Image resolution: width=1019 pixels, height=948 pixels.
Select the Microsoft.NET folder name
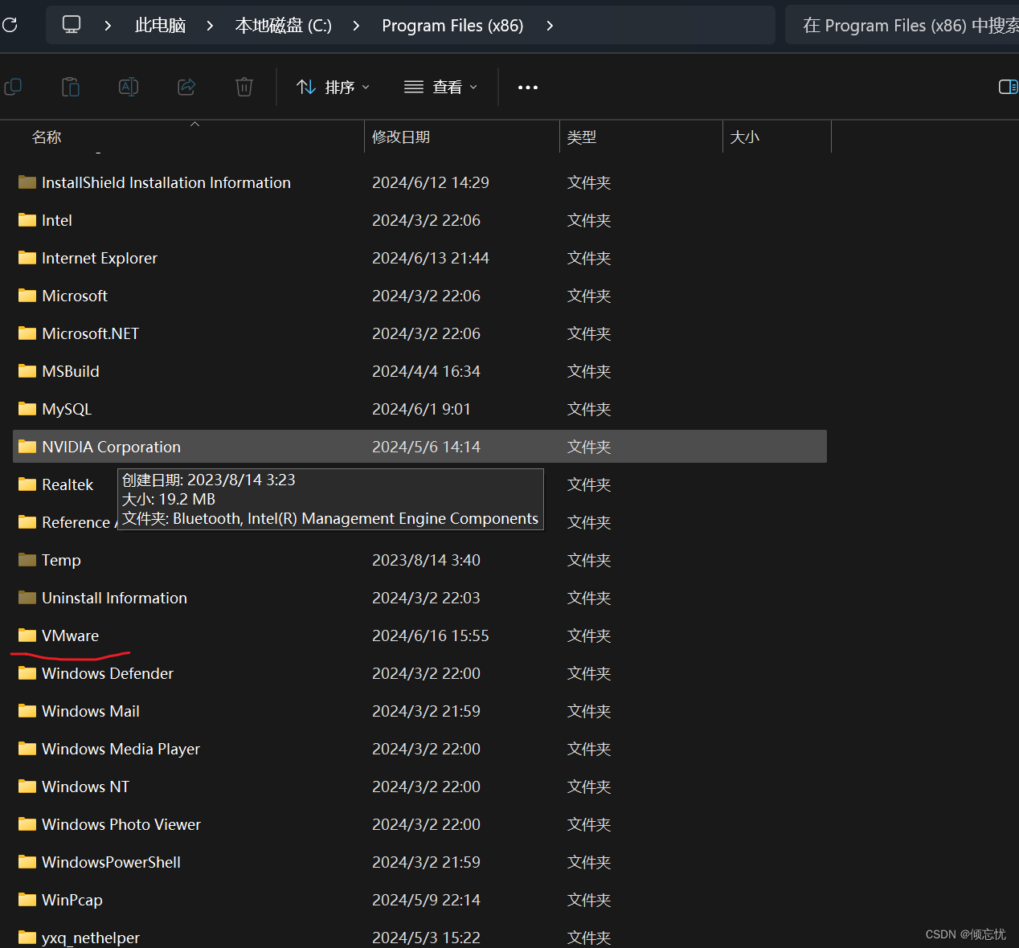(91, 333)
